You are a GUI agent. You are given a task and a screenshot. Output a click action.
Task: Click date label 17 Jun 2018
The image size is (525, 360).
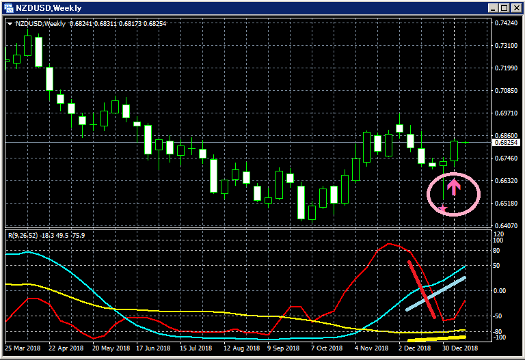point(153,348)
